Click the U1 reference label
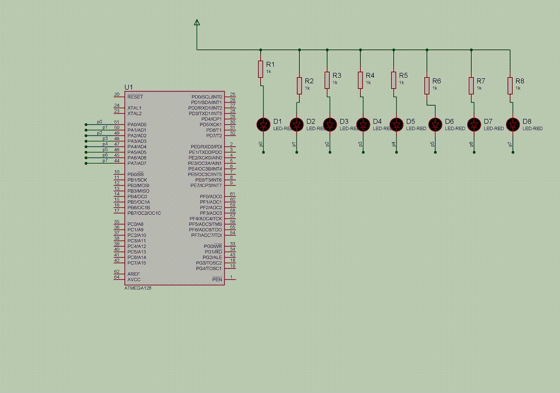This screenshot has width=560, height=393. [128, 87]
